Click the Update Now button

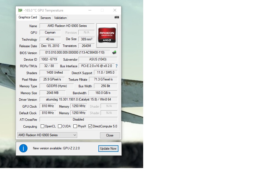click(x=108, y=149)
